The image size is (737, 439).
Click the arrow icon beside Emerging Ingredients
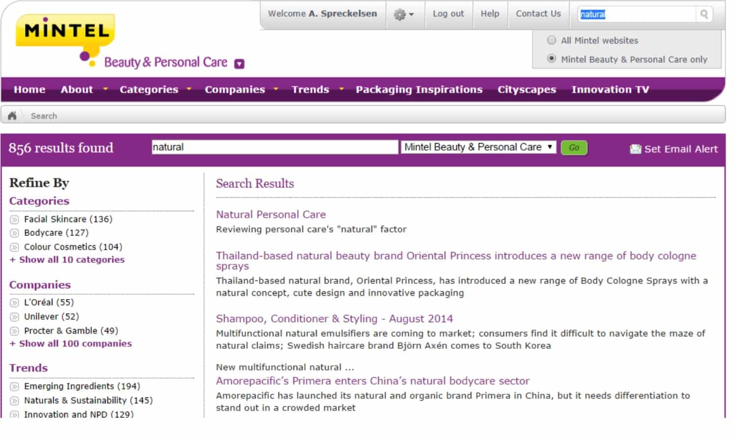pyautogui.click(x=15, y=387)
